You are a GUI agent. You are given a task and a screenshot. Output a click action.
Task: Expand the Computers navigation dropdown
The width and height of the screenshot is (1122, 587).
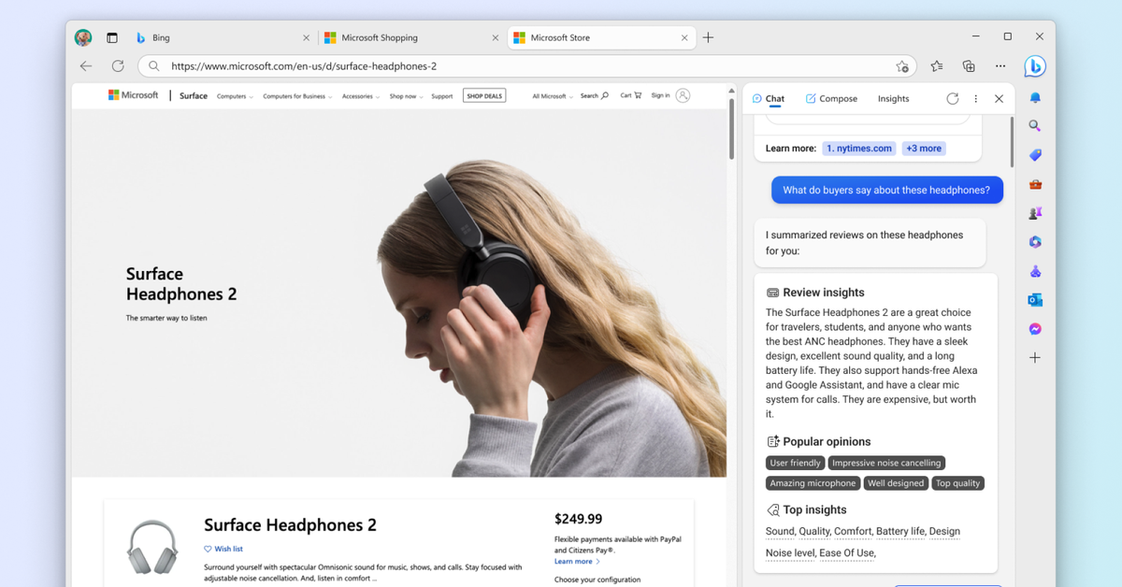click(x=235, y=96)
